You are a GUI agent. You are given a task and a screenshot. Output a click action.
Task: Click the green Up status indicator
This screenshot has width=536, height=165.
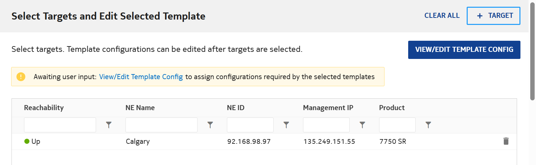(27, 141)
